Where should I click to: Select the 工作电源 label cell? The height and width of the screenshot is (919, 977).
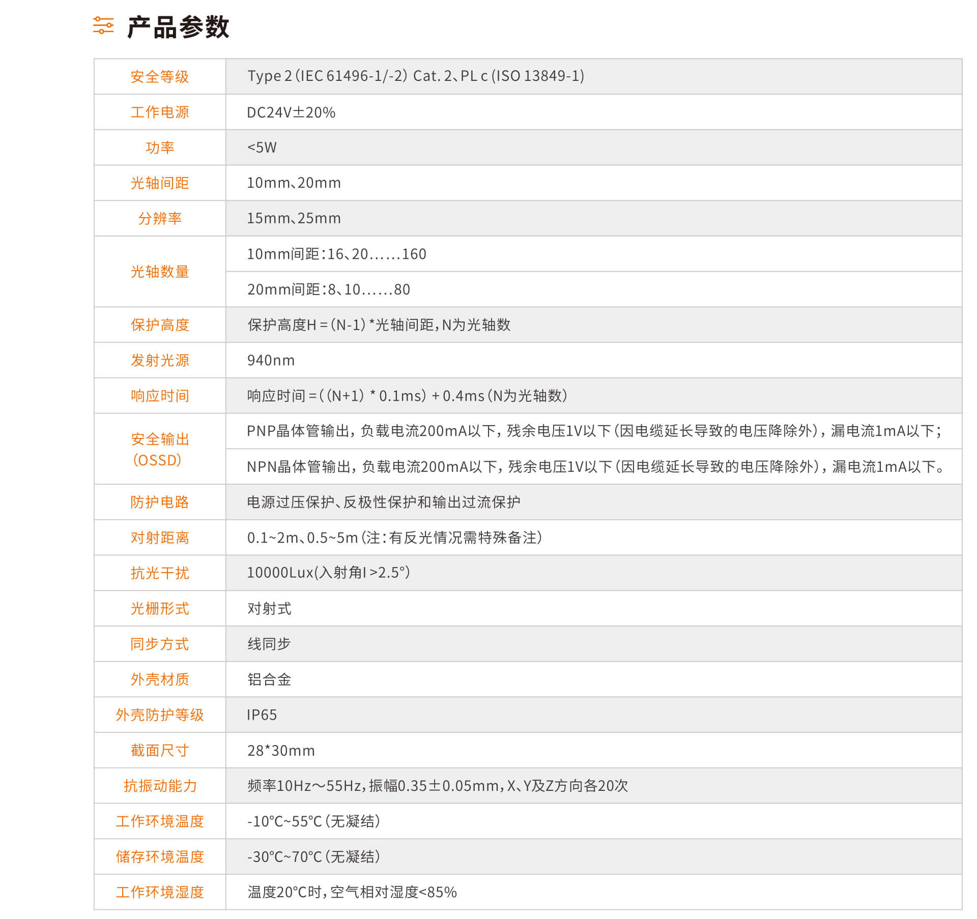pyautogui.click(x=160, y=112)
